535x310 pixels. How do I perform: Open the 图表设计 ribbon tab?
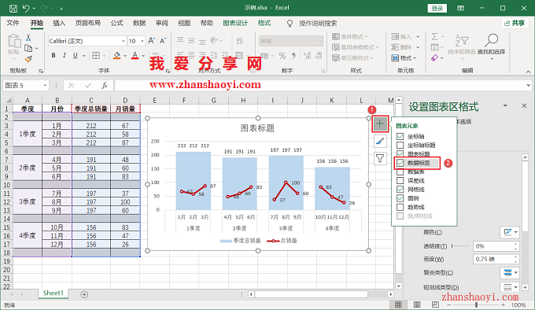pyautogui.click(x=235, y=23)
